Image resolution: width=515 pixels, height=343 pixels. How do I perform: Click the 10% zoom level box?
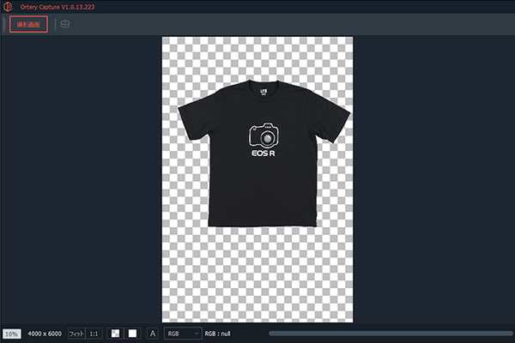[x=11, y=333]
